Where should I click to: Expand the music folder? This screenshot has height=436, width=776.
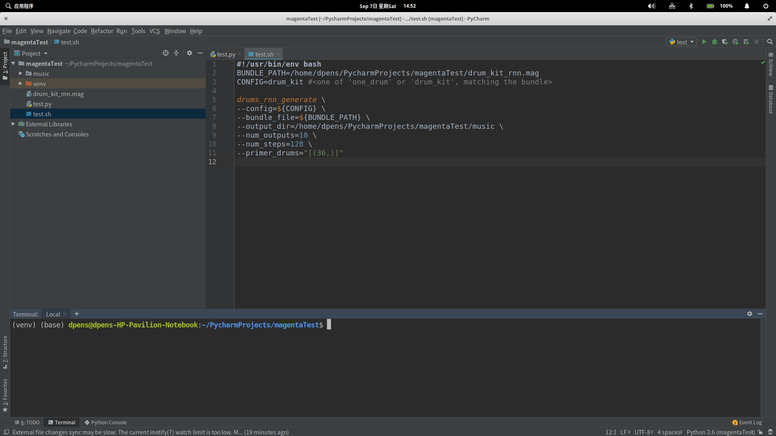[x=20, y=73]
